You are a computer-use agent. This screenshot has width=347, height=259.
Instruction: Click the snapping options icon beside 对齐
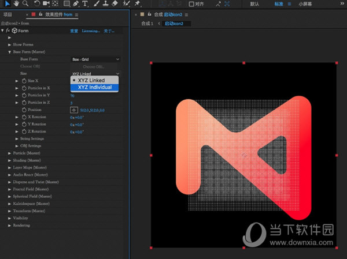[x=218, y=4]
